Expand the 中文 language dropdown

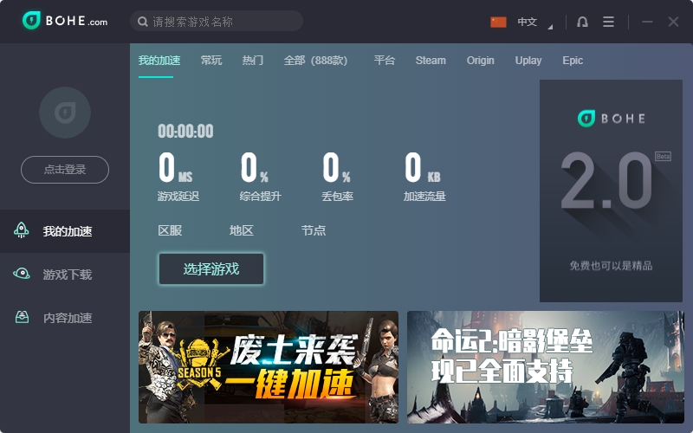click(532, 23)
